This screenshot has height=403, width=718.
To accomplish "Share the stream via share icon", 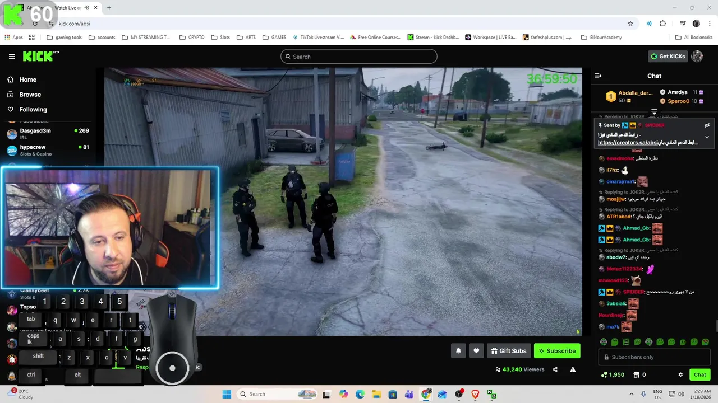I will (x=555, y=369).
